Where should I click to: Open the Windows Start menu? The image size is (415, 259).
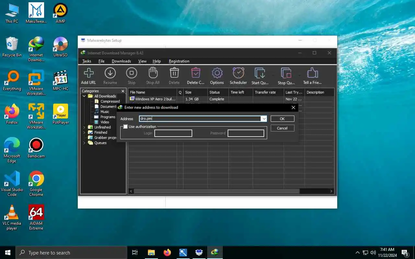pos(8,253)
